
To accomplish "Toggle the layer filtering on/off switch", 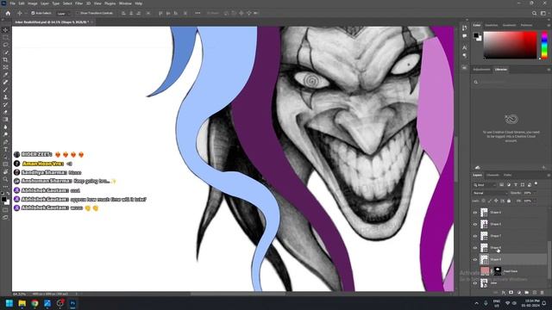I will click(x=536, y=183).
